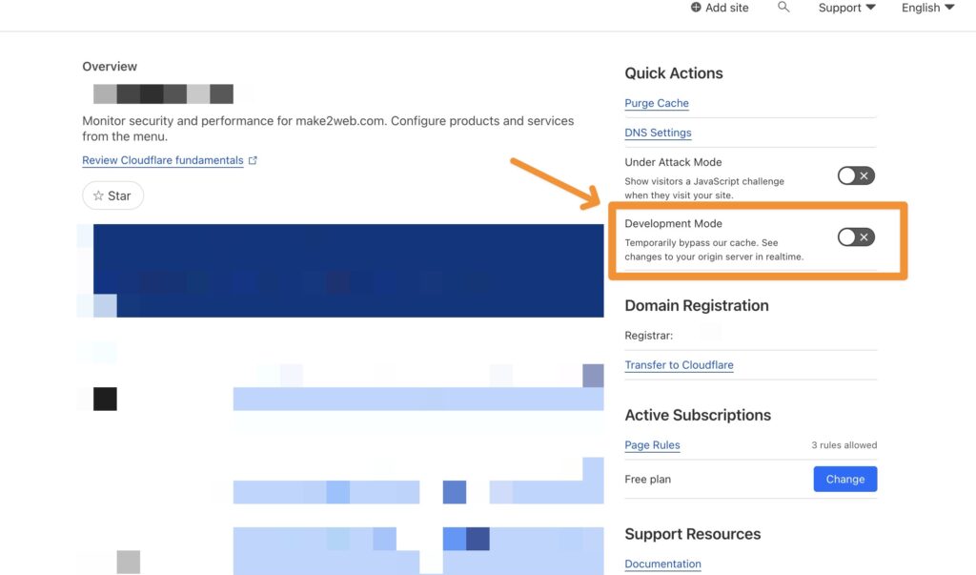Screen dimensions: 976x575
Task: Click the dark blue blurred banner
Action: click(349, 271)
